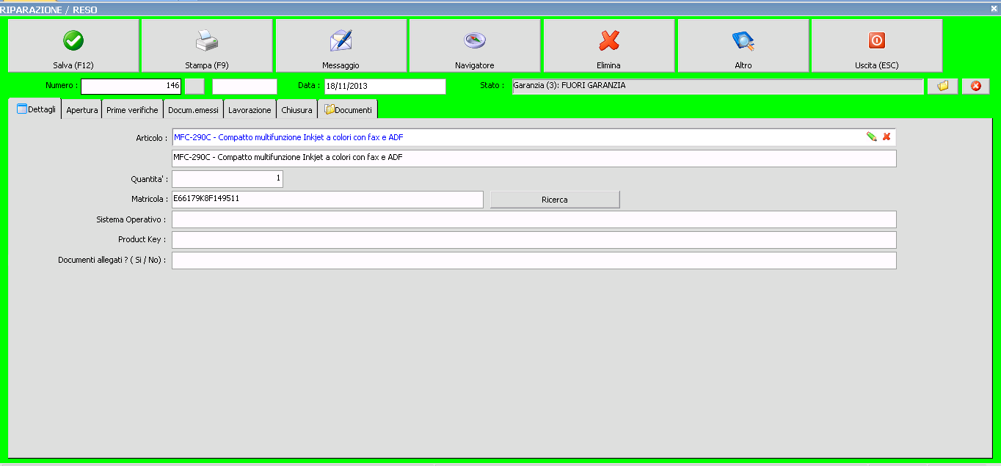Click the red X remove icon in Articolo
This screenshot has width=1001, height=466.
click(x=887, y=136)
